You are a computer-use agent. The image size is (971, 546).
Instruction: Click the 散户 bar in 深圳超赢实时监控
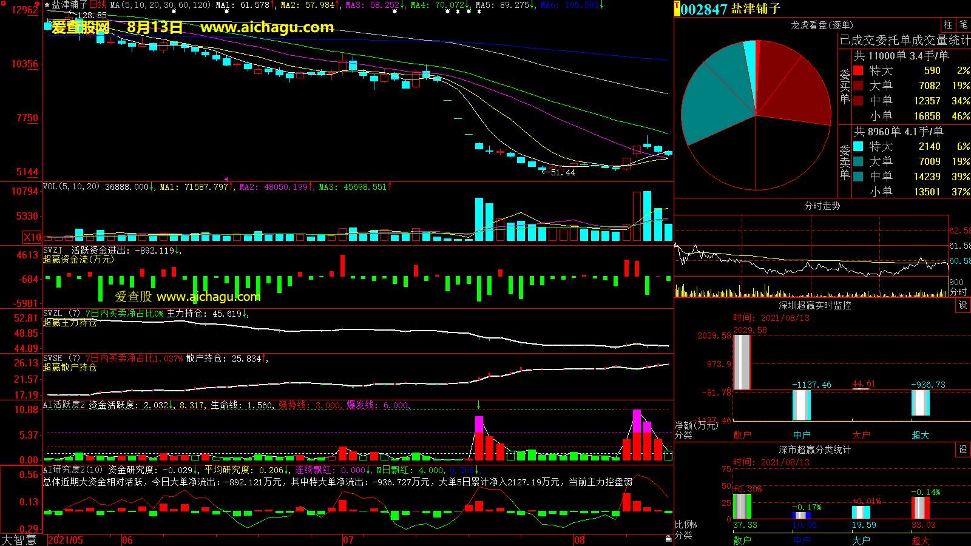[742, 362]
